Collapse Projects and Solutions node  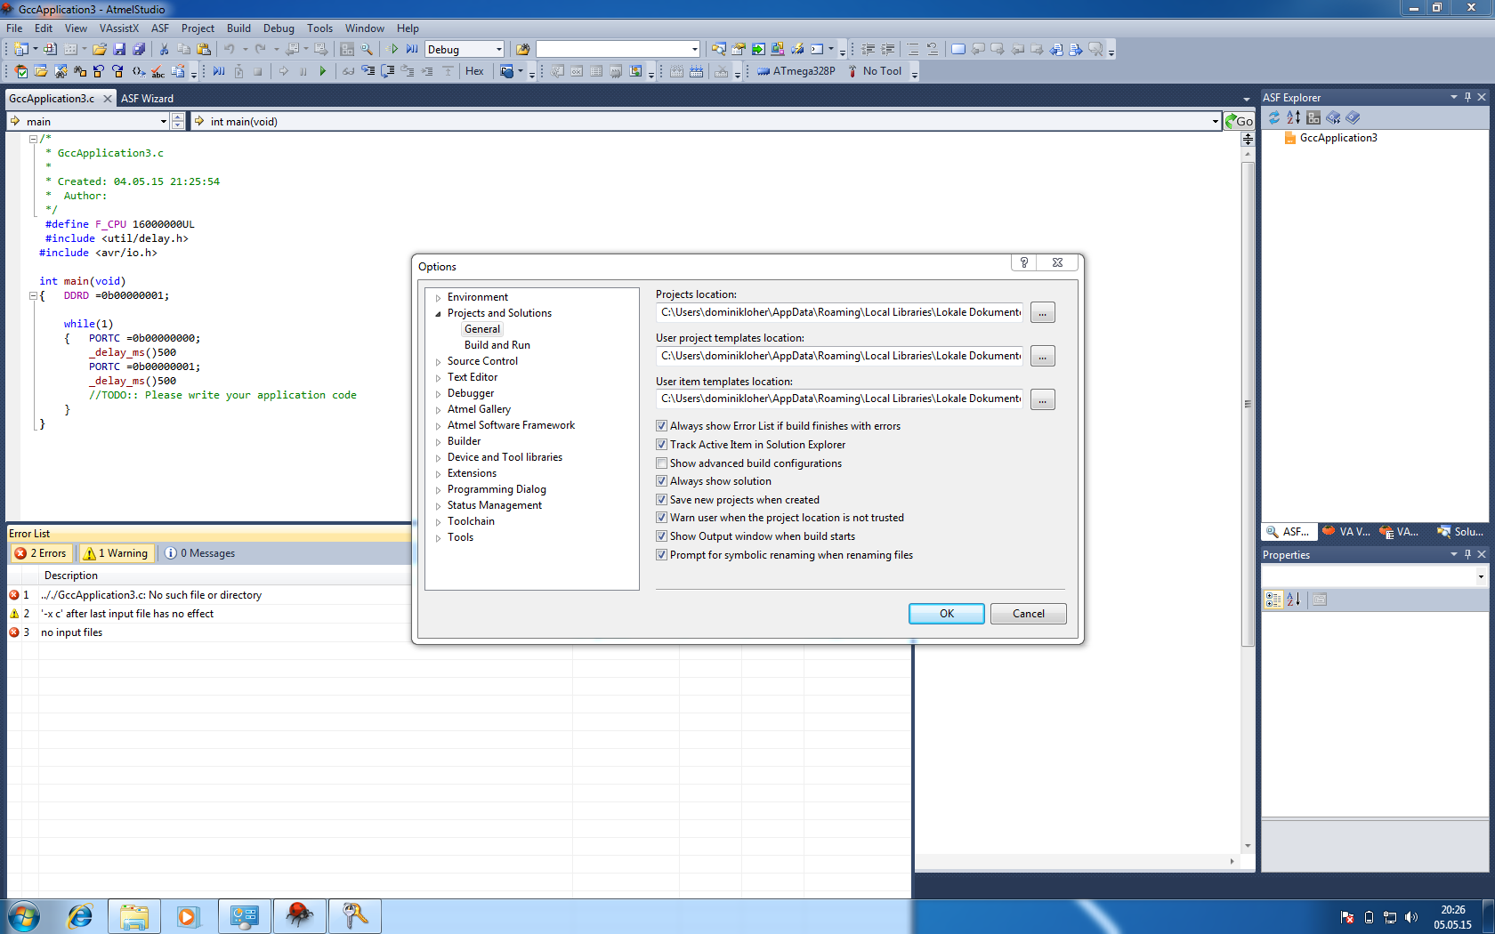438,314
